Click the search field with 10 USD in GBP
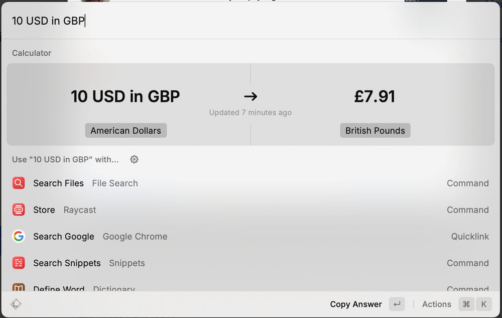Viewport: 502px width, 318px height. click(x=250, y=21)
